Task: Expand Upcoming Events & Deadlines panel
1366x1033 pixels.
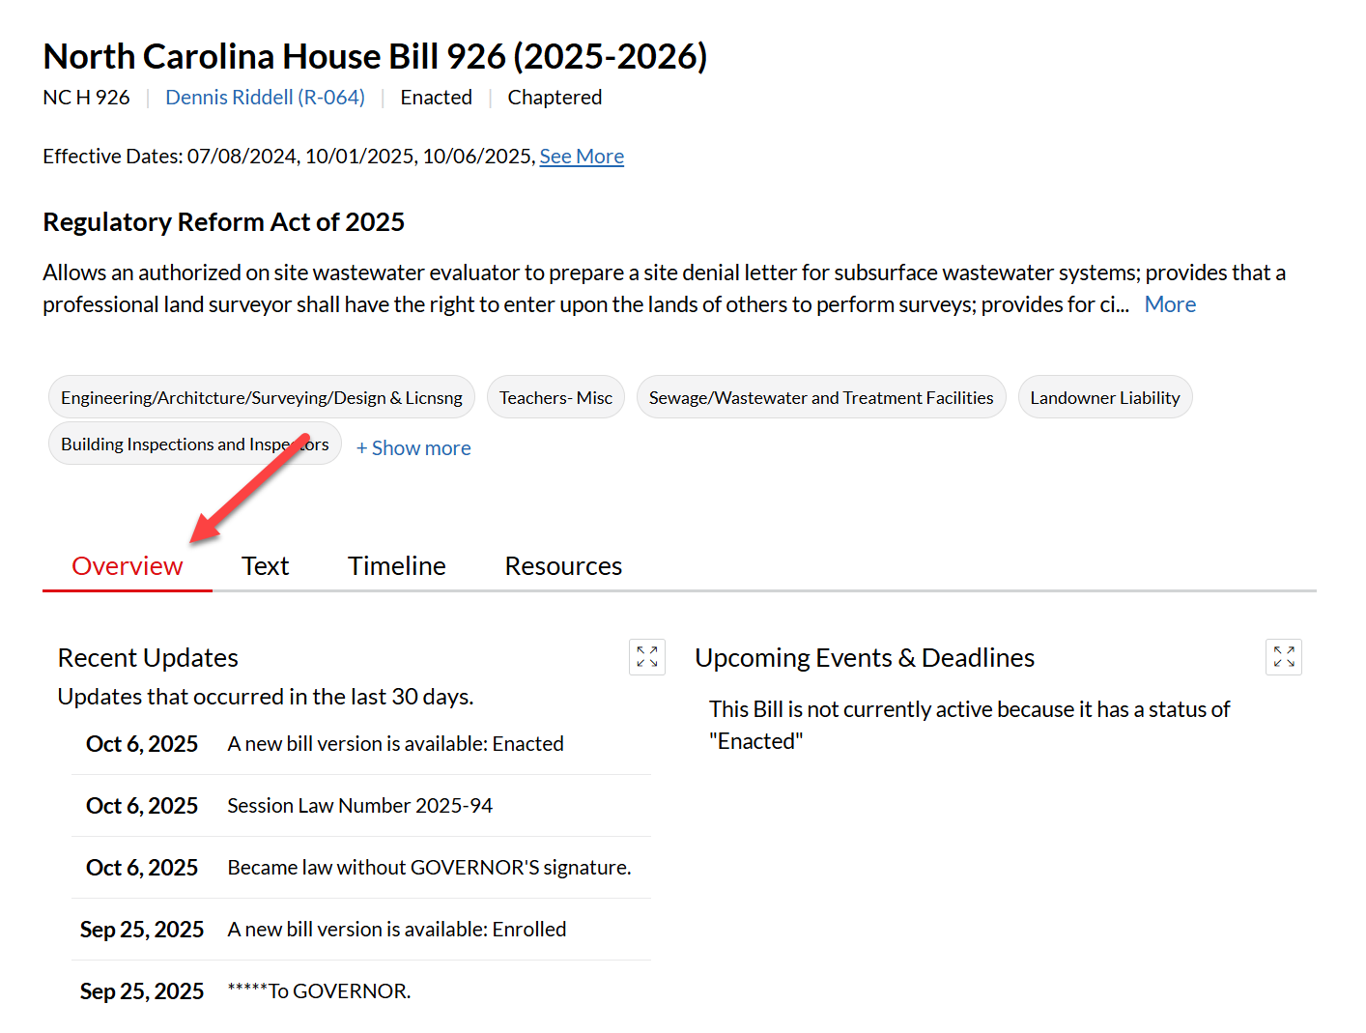Action: point(1283,657)
